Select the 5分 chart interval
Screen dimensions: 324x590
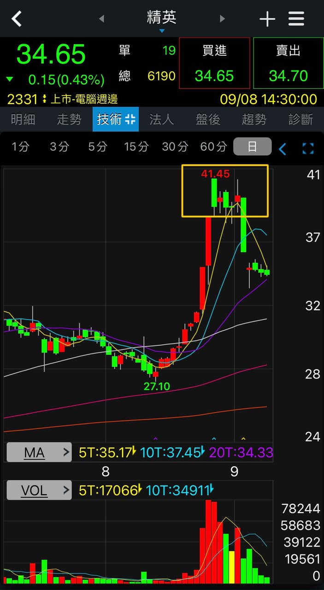[98, 147]
